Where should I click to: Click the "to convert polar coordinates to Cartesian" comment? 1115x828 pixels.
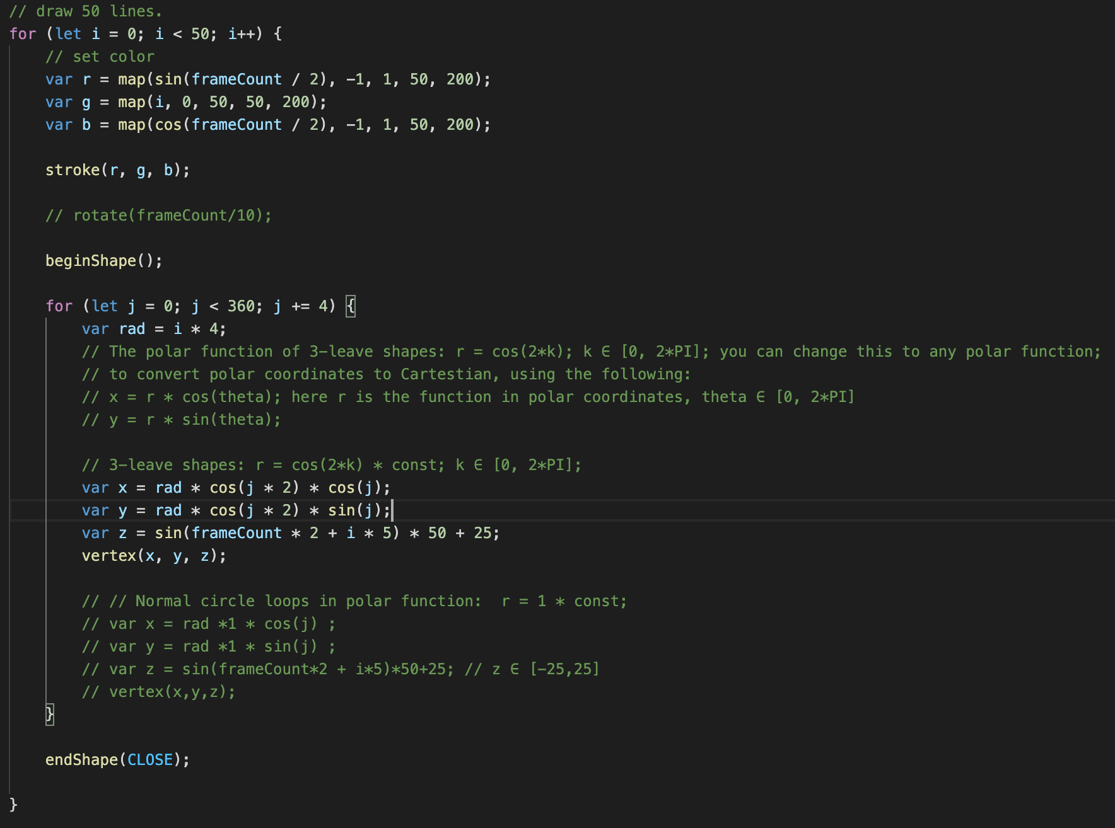click(386, 374)
